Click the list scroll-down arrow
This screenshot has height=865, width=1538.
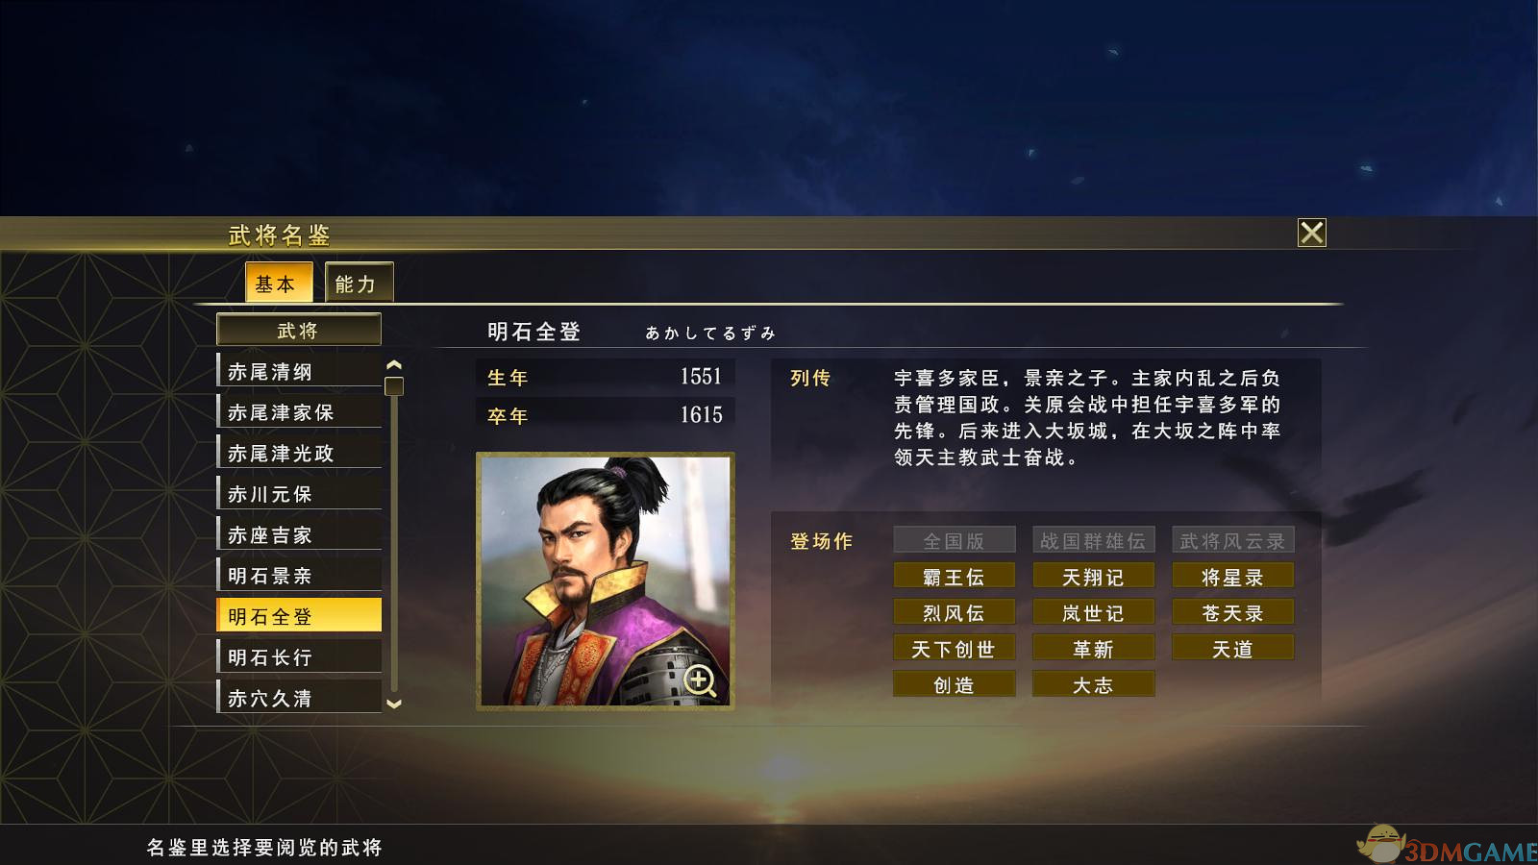click(393, 704)
